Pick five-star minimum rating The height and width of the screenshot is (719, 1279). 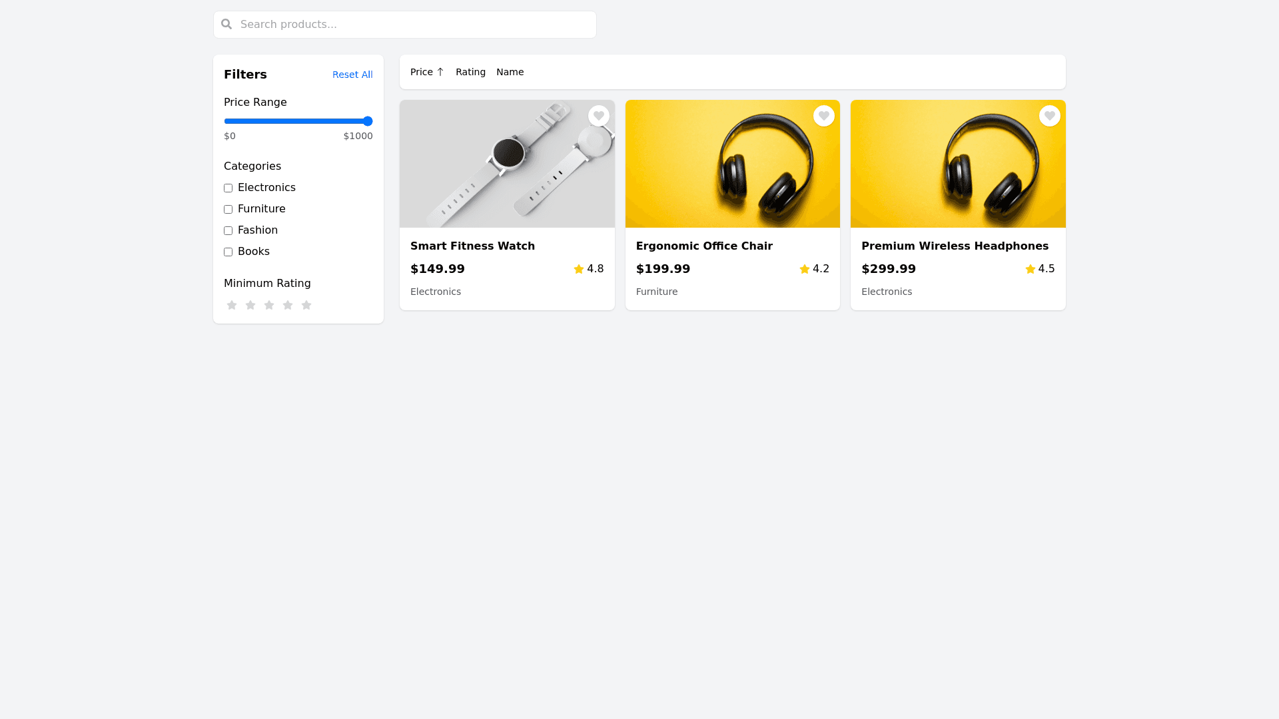click(x=306, y=305)
